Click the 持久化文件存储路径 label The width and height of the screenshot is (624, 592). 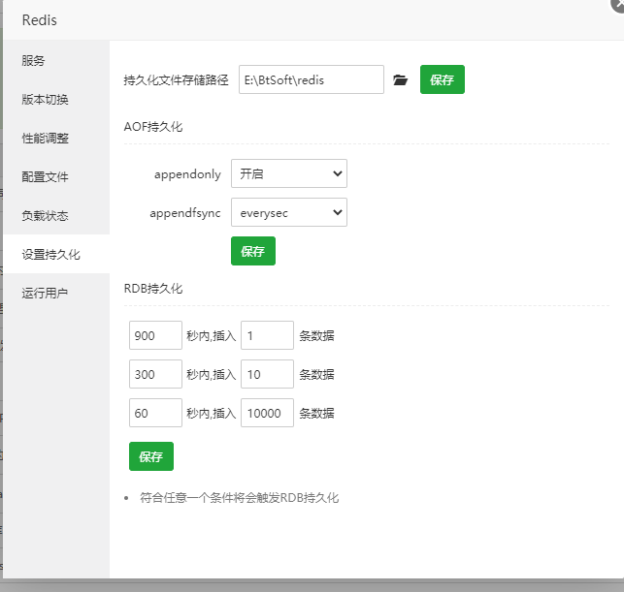coord(176,79)
